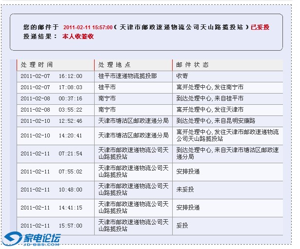Click the status '到达处理中心, 来自天津市塘沽区邮政速递分局'
300x249 pixels.
227,153
